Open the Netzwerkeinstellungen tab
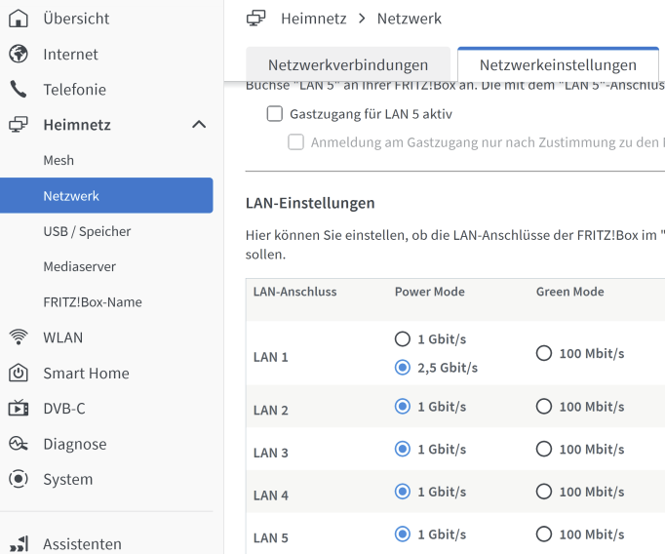This screenshot has height=554, width=665. tap(558, 65)
